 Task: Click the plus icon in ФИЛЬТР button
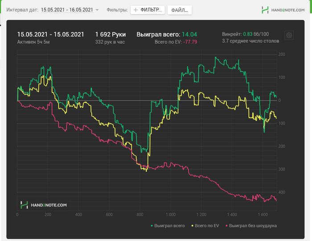click(x=135, y=10)
